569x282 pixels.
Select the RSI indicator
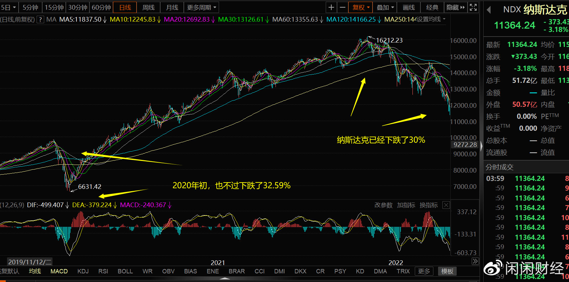pyautogui.click(x=103, y=271)
